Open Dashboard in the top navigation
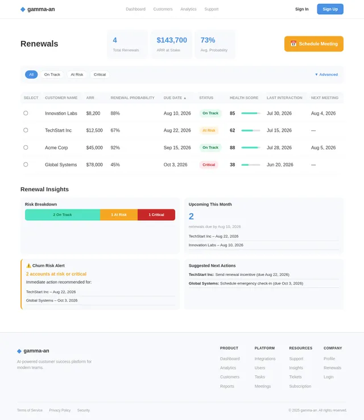This screenshot has height=420, width=364. pos(135,9)
